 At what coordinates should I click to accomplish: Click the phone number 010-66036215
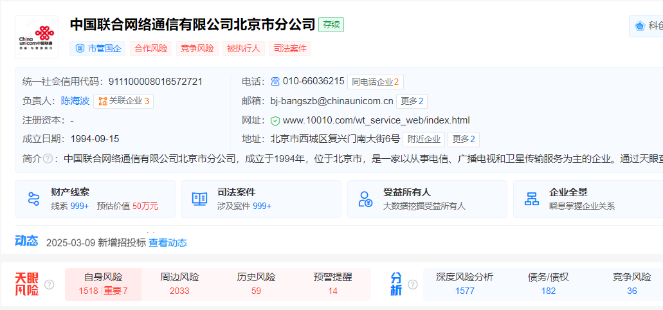[x=313, y=81]
